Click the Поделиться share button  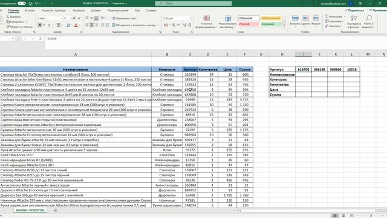[x=354, y=10]
